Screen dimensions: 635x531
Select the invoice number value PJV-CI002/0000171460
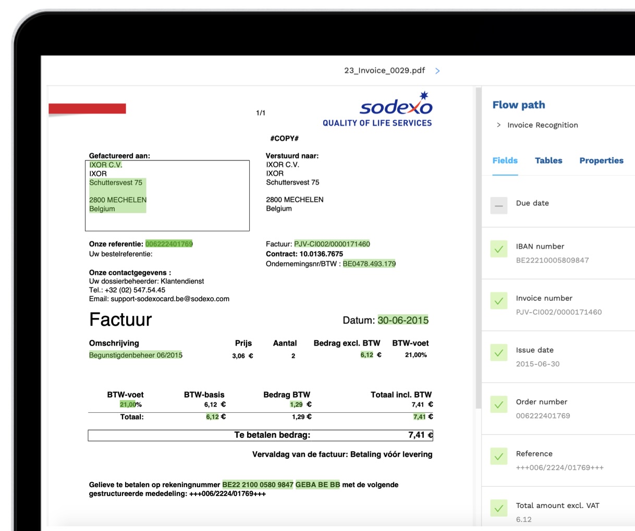(x=559, y=312)
